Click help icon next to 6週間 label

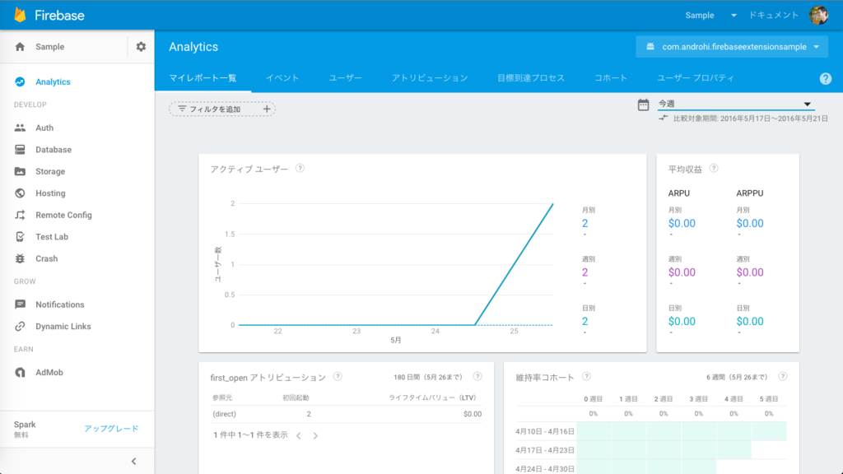coord(783,377)
